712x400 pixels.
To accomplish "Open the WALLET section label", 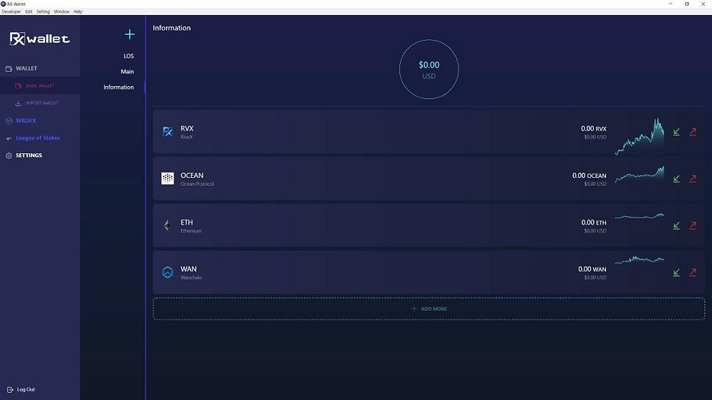I will coord(26,68).
